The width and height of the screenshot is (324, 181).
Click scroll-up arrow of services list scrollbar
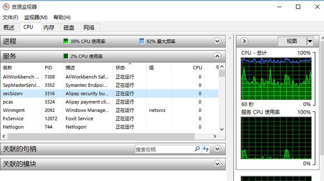(x=222, y=67)
